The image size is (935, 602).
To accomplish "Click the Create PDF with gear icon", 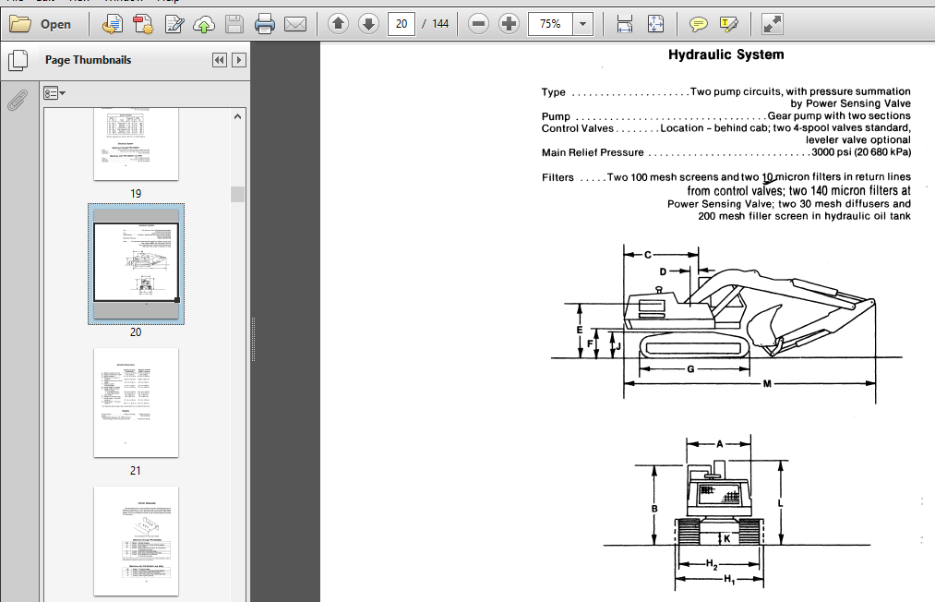I will [x=143, y=24].
